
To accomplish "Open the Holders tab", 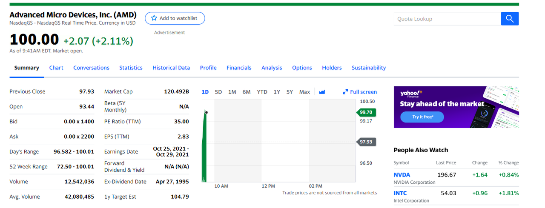I will click(x=332, y=68).
